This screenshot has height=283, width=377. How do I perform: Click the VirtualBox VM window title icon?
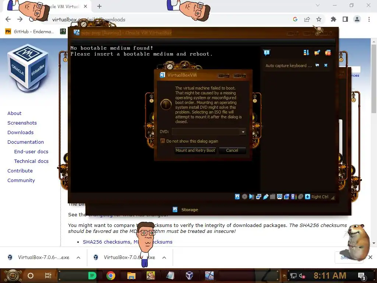(x=77, y=32)
